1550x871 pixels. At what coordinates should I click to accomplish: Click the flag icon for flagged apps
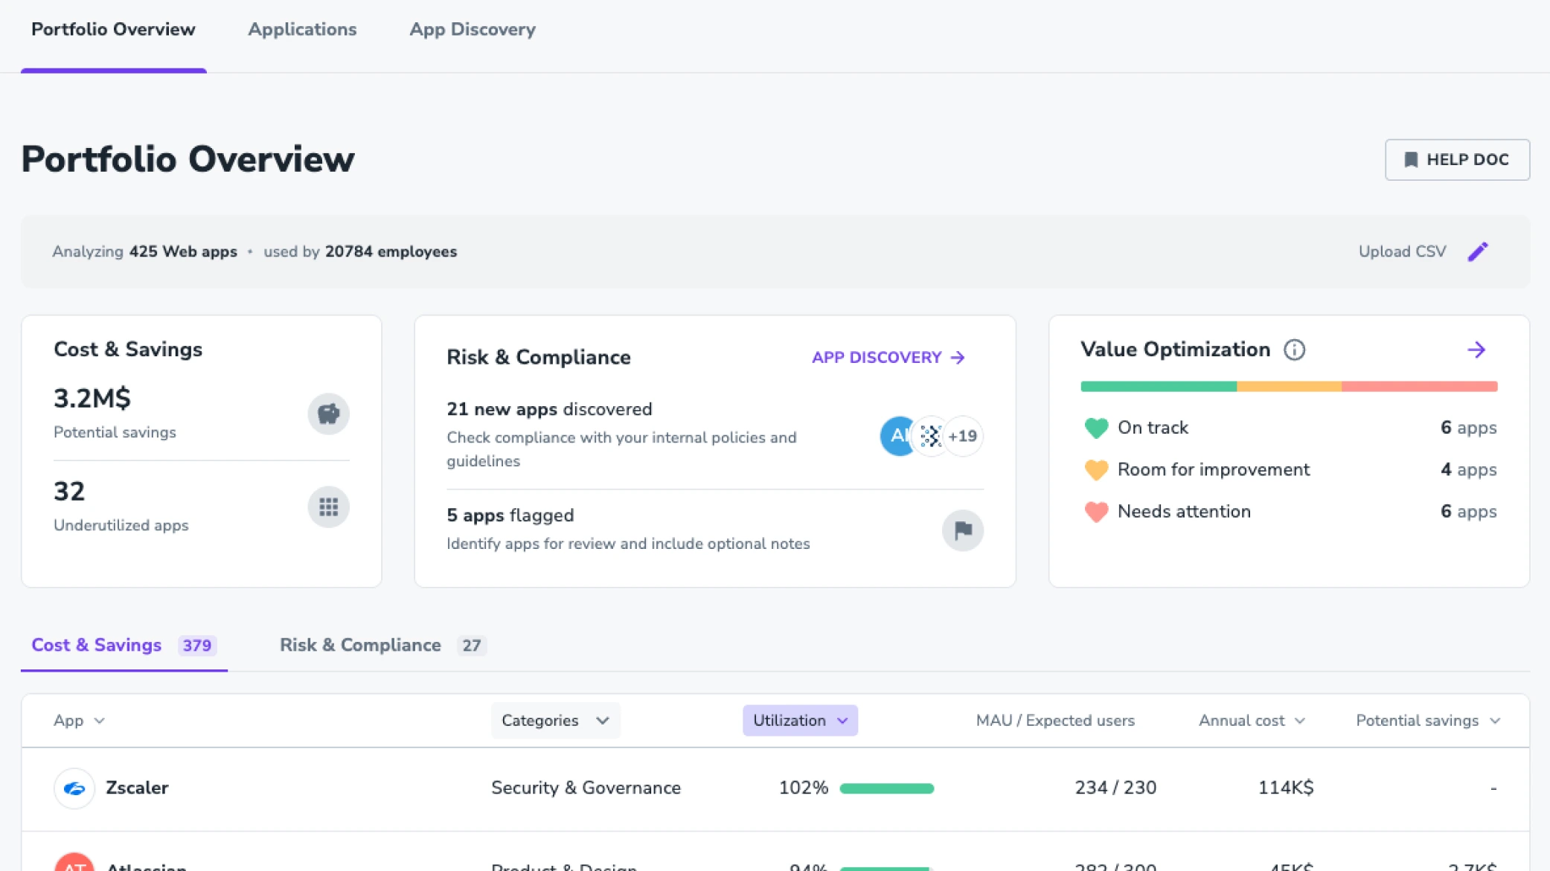pyautogui.click(x=962, y=530)
